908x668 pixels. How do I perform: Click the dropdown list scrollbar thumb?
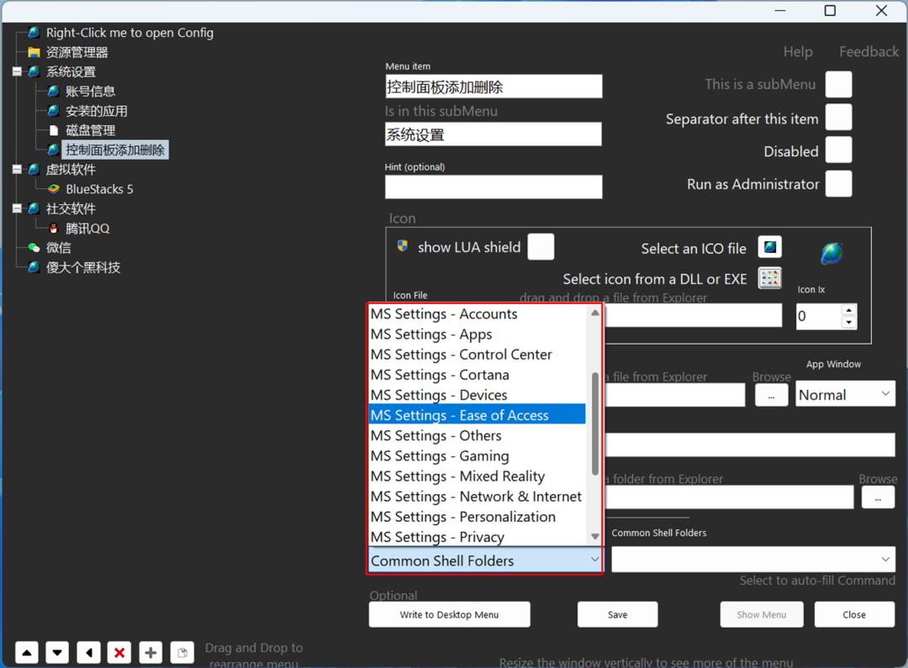(x=595, y=424)
